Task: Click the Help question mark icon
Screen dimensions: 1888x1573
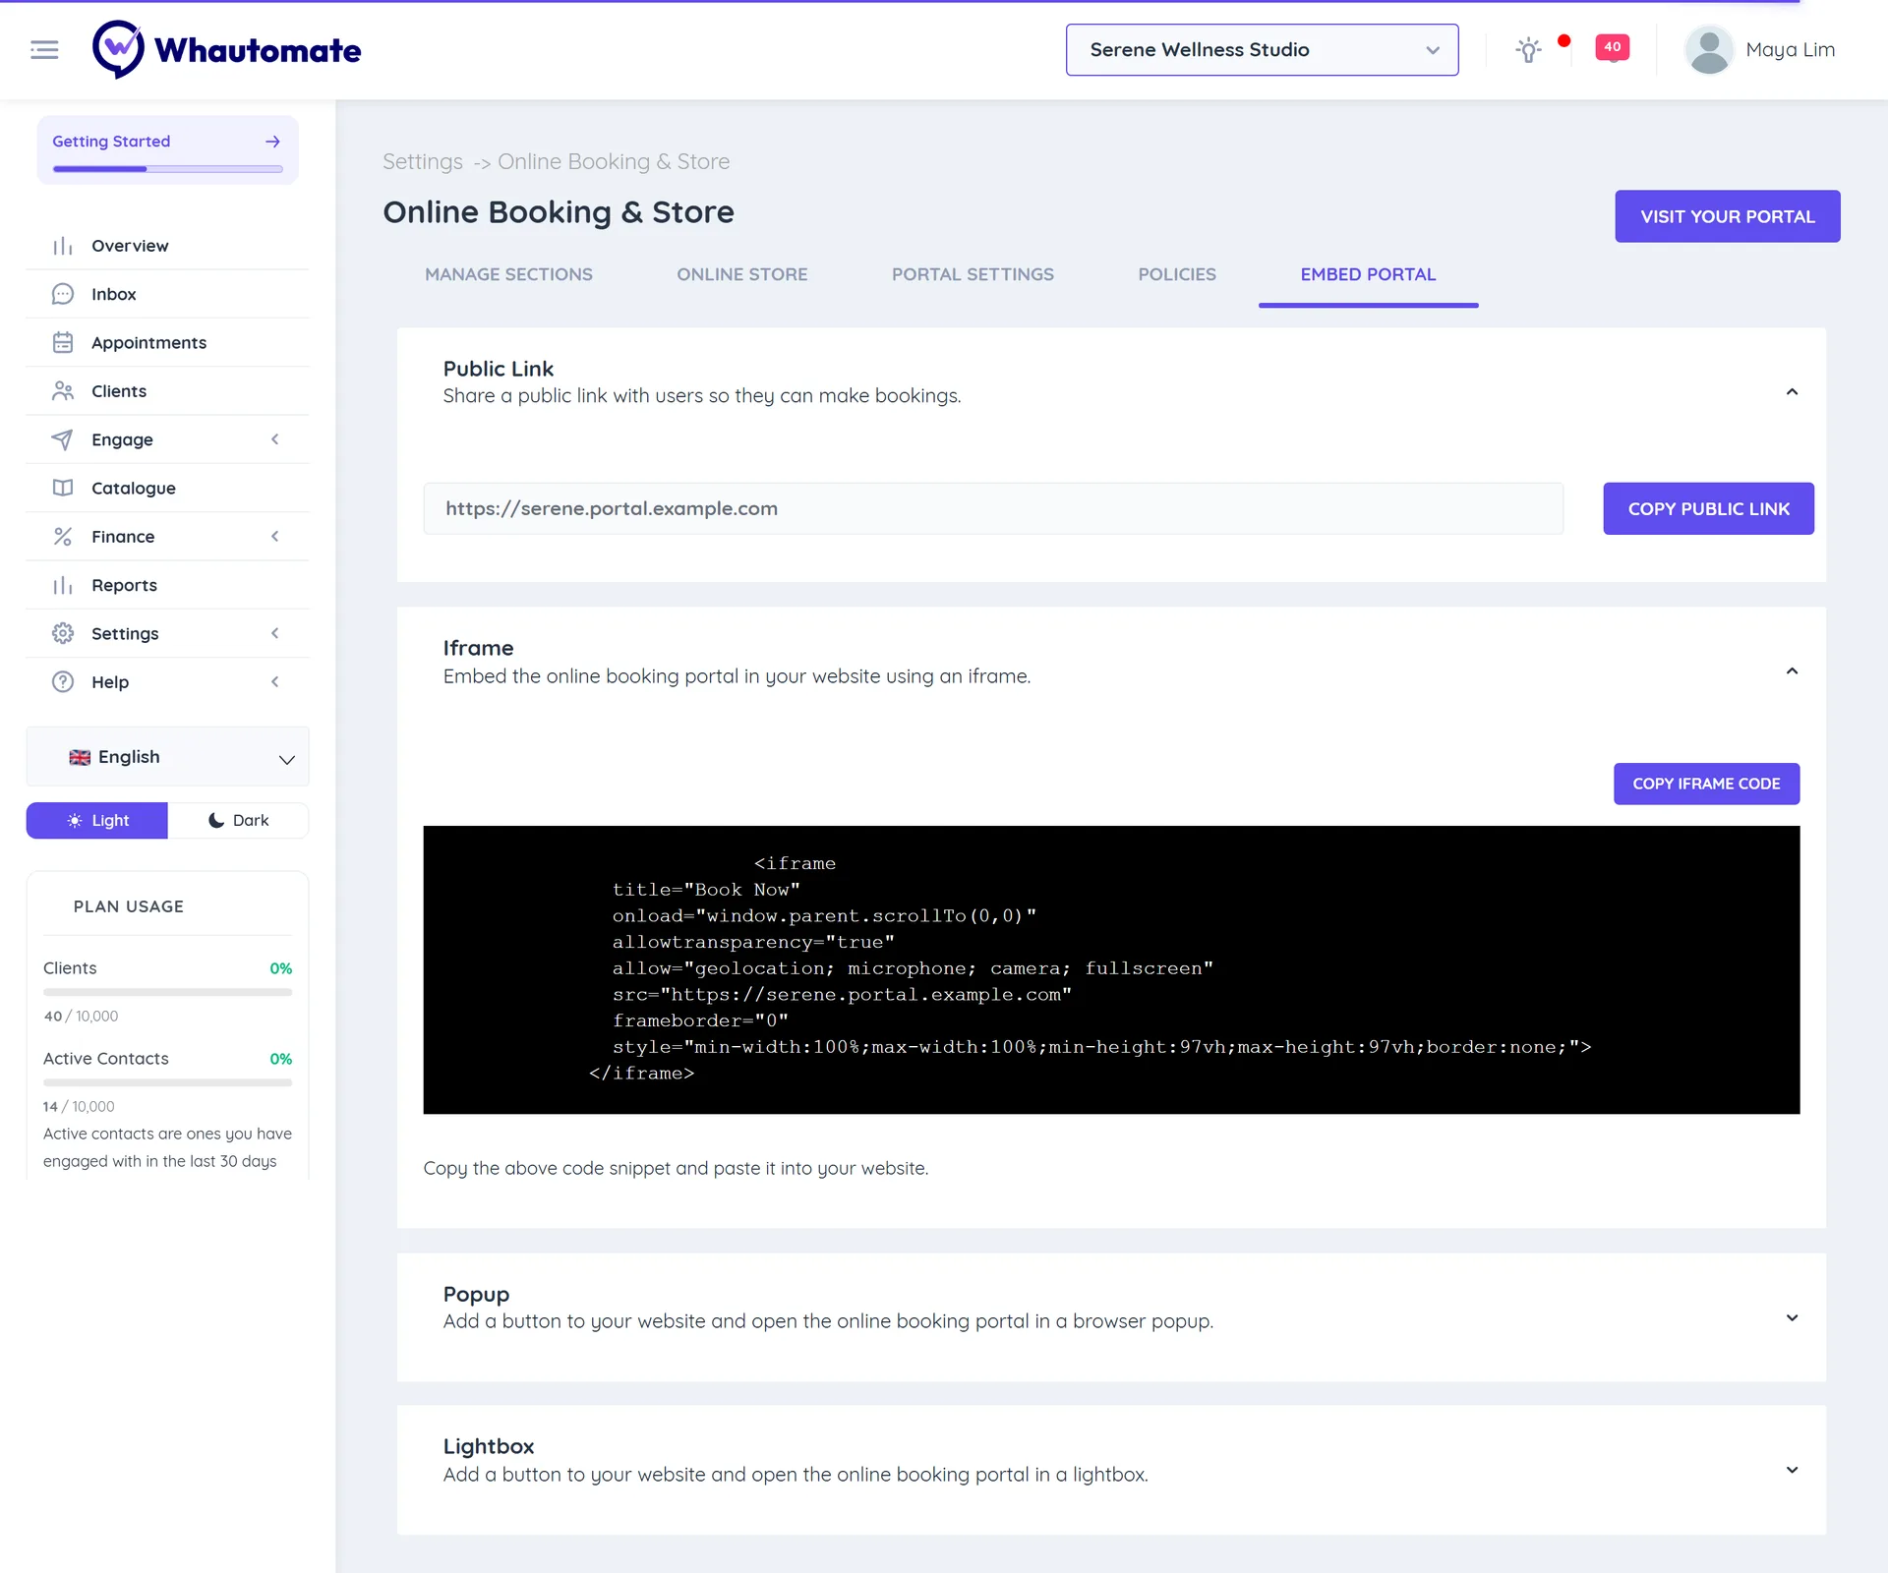Action: coord(63,682)
